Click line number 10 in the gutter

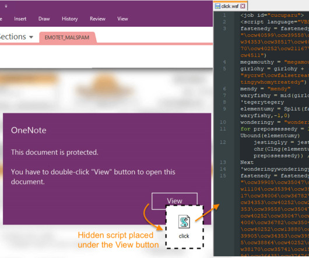click(x=223, y=122)
